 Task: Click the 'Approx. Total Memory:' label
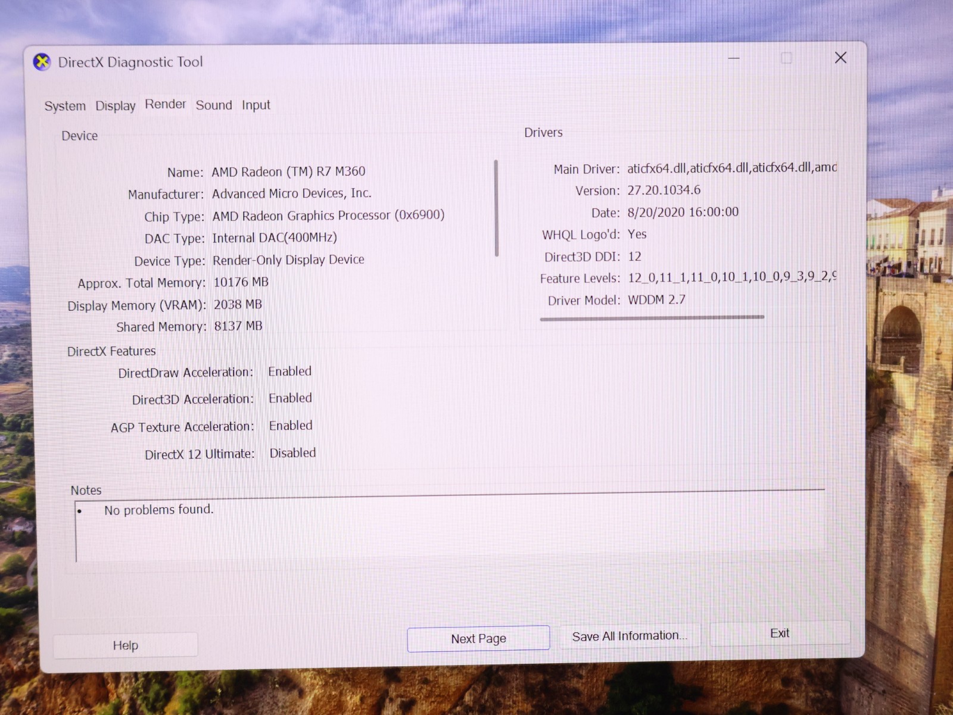pos(142,283)
